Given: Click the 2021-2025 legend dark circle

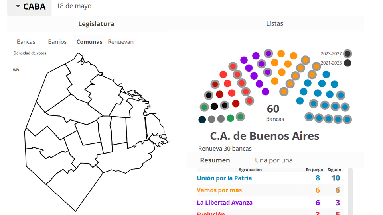Looking at the screenshot, I should [x=347, y=63].
